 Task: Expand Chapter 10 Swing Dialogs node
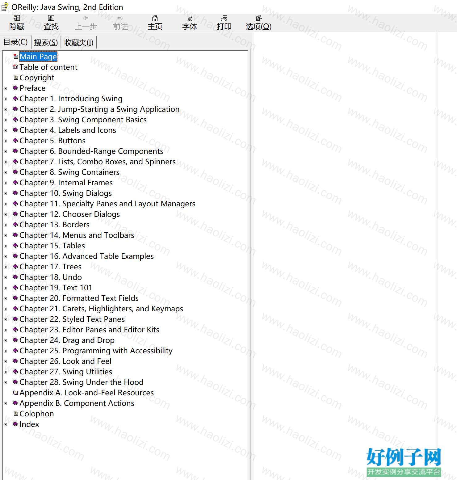coord(5,193)
